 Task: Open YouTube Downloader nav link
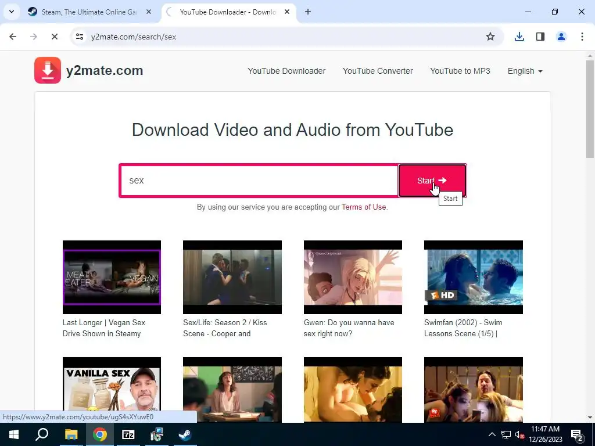click(x=286, y=71)
